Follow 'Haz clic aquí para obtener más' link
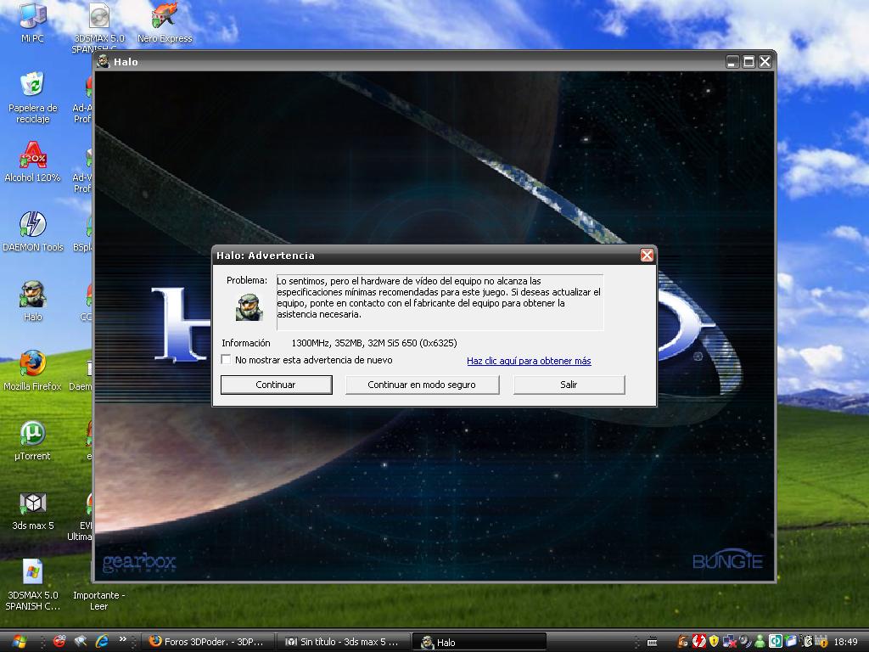The height and width of the screenshot is (652, 869). (529, 361)
